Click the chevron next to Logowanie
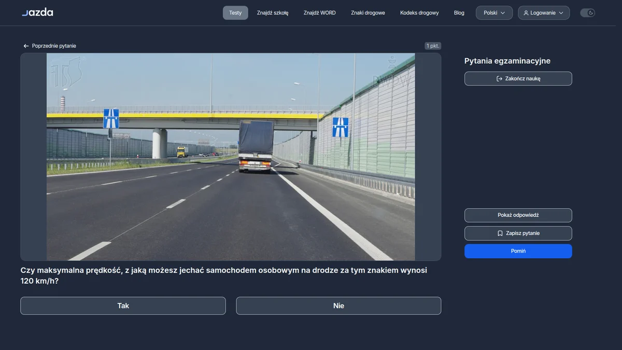 point(561,13)
